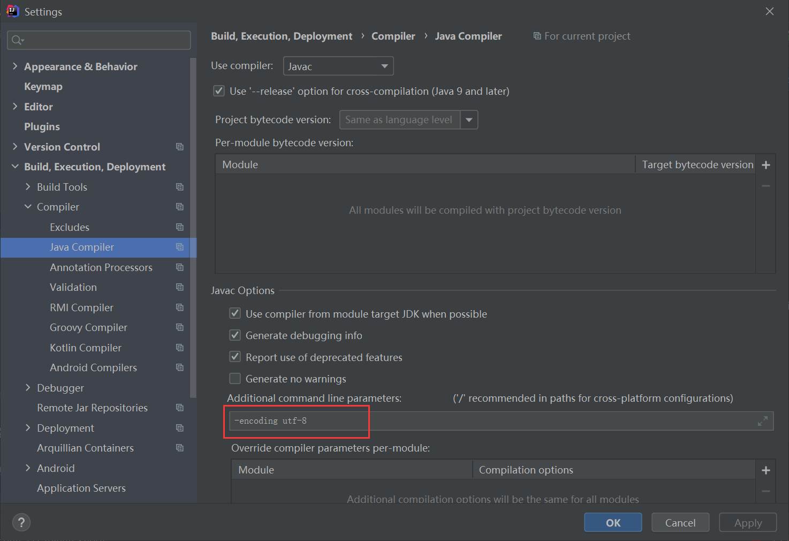Click the per-project icon beside Remote Jar Repositories
This screenshot has width=789, height=541.
(180, 408)
